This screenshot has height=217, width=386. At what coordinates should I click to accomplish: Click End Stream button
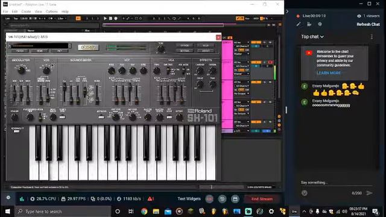coord(262,199)
